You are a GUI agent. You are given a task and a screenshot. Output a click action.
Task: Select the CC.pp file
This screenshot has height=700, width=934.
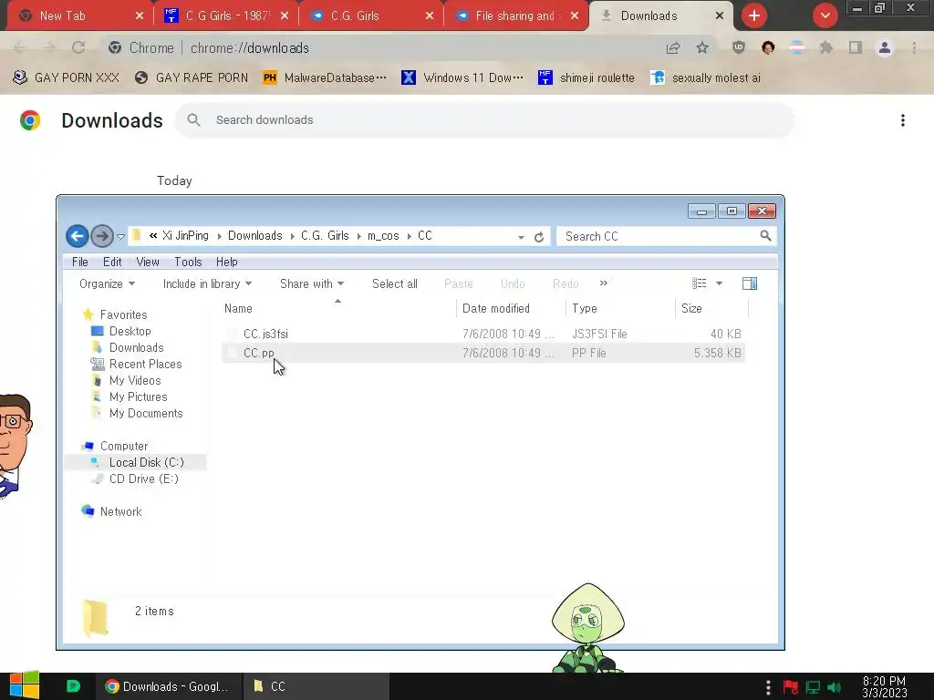(483, 353)
